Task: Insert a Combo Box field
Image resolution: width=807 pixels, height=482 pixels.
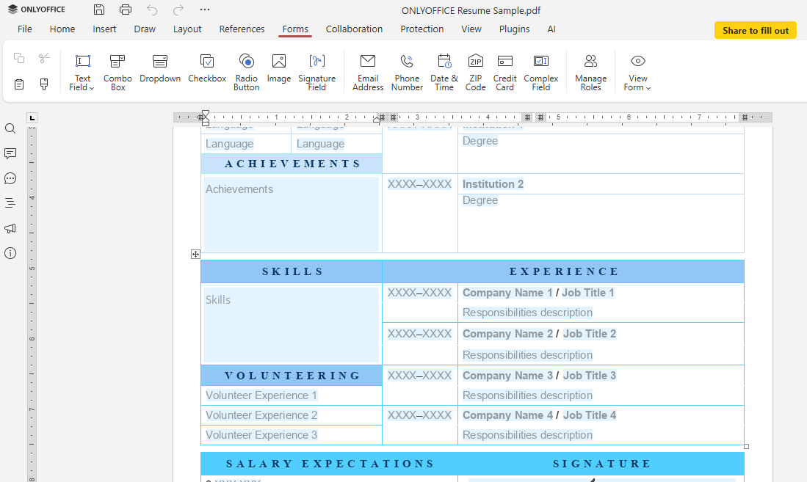Action: [117, 71]
